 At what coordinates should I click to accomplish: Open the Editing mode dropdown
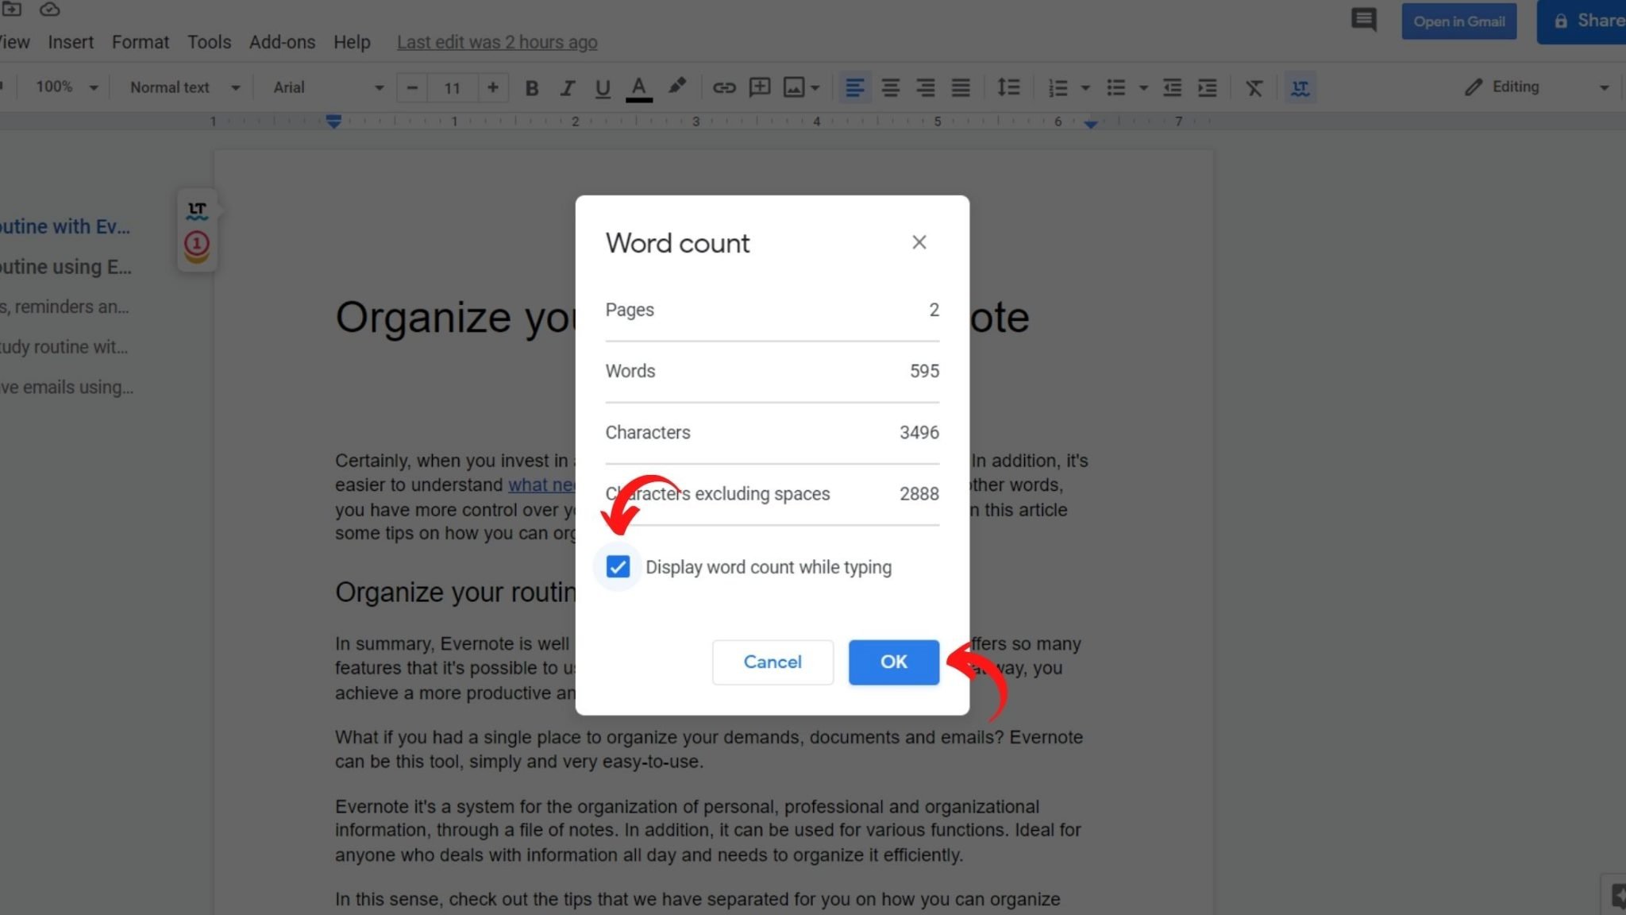[1536, 87]
